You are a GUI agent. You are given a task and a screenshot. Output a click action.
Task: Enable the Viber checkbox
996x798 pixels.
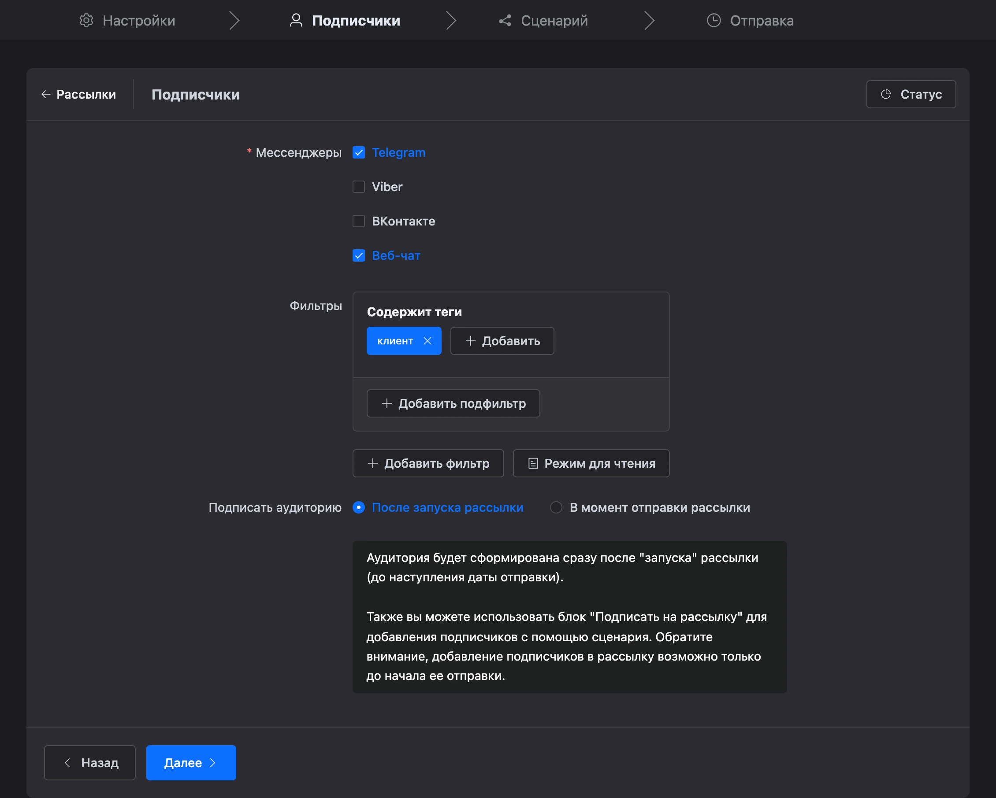358,187
